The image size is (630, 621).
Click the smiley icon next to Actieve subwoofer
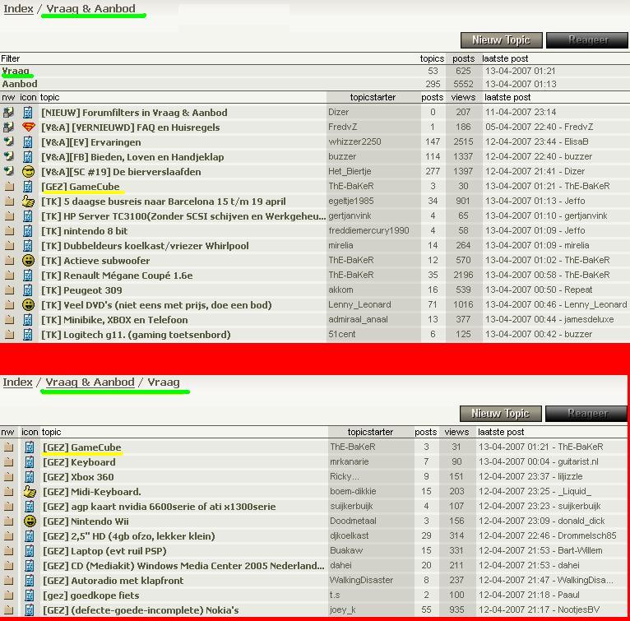click(28, 261)
